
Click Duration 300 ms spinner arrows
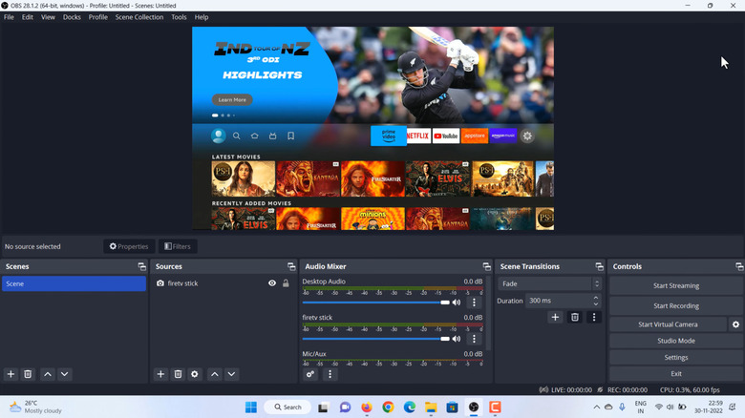point(595,301)
